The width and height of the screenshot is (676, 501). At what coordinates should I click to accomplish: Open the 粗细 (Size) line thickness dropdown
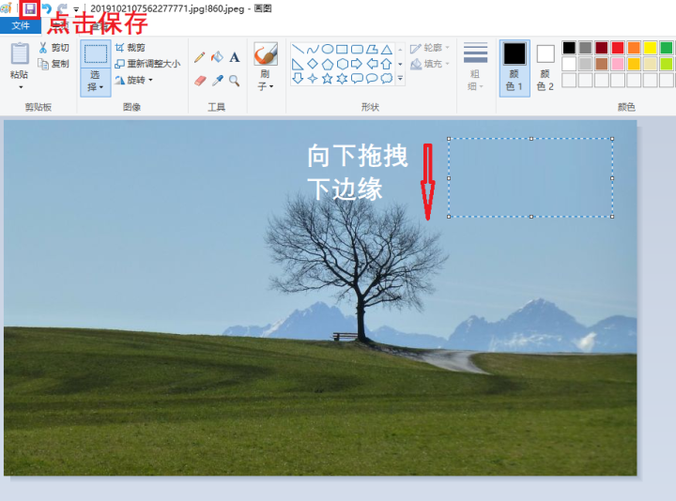[x=475, y=67]
